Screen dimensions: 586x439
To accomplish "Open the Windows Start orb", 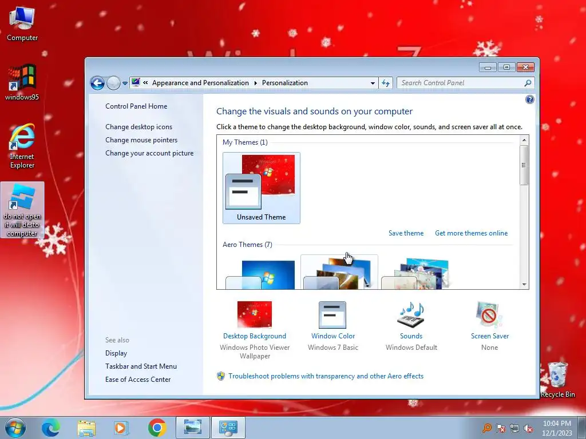I will tap(15, 428).
